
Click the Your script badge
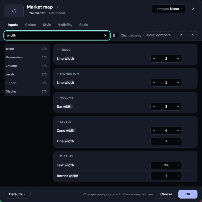[37, 13]
